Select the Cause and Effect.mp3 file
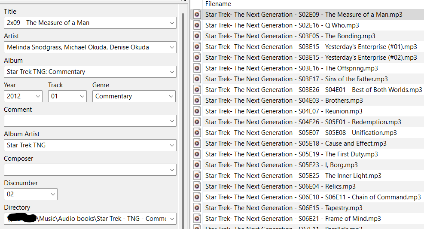 (x=296, y=144)
